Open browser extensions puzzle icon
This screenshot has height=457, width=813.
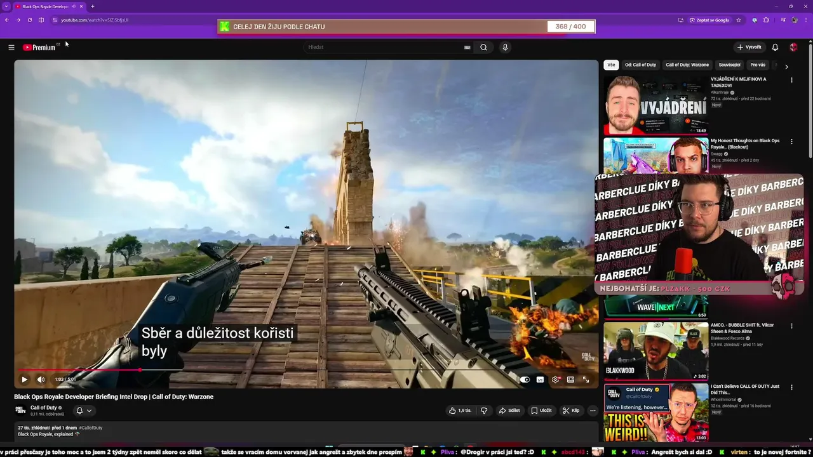point(766,20)
